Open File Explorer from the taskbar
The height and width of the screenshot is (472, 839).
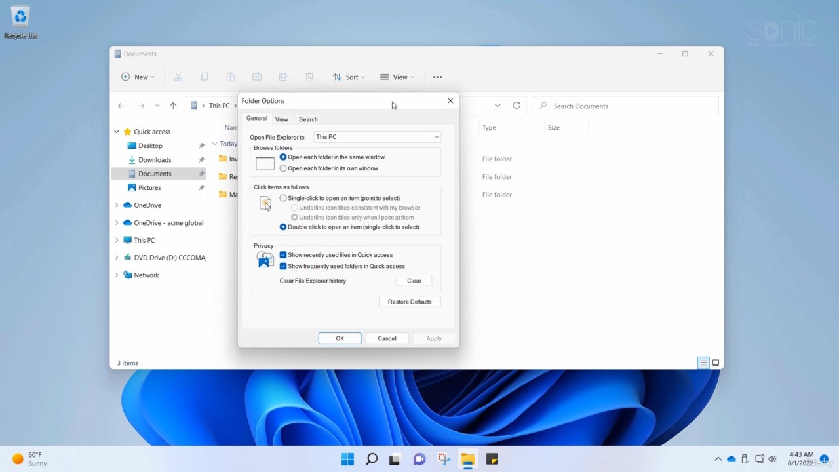[x=467, y=459]
